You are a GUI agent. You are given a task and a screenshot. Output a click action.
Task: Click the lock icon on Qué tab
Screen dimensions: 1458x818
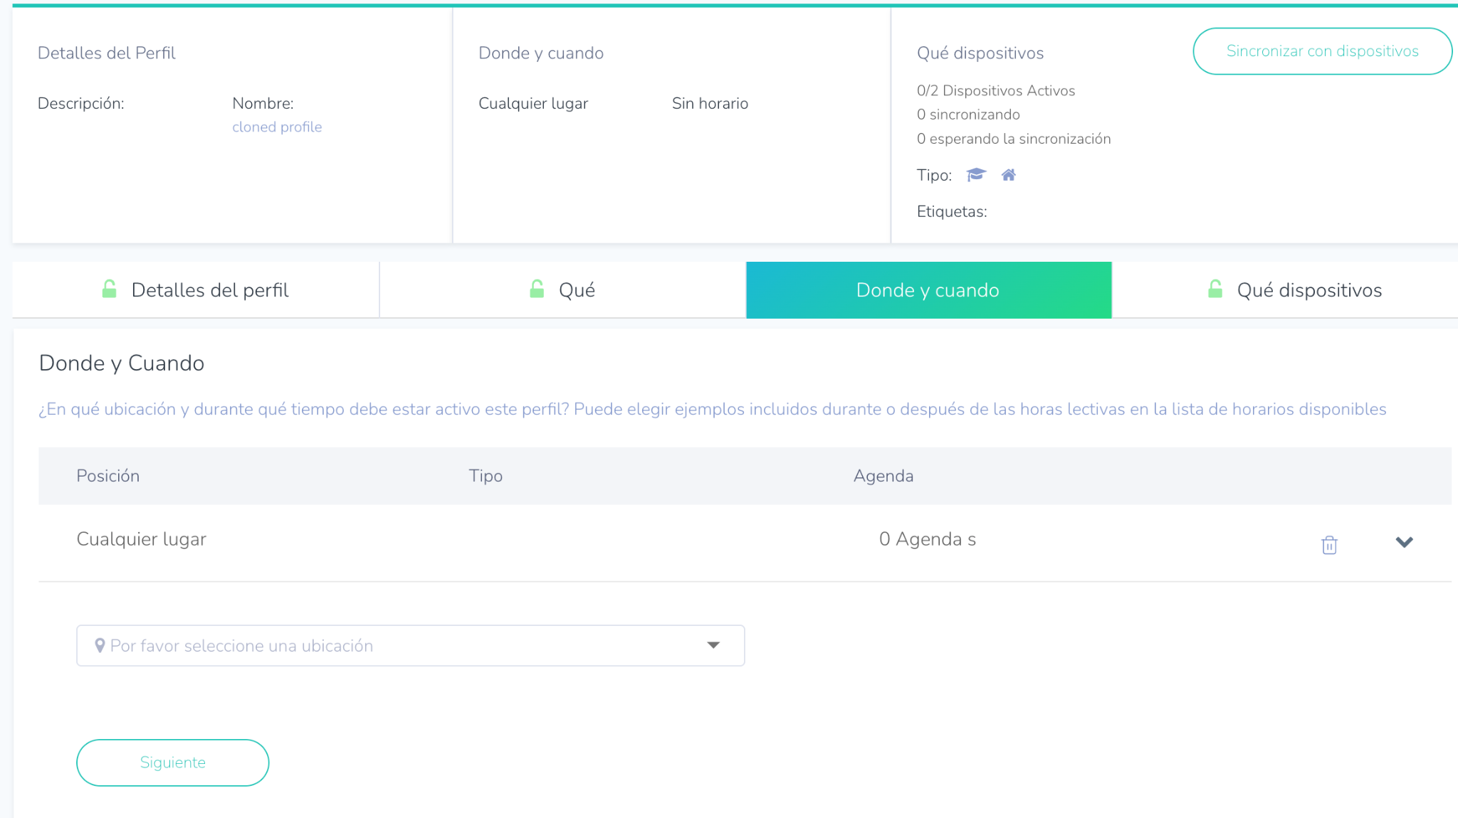(x=537, y=289)
